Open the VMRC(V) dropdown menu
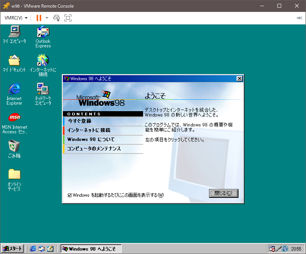This screenshot has height=254, width=306. point(14,18)
